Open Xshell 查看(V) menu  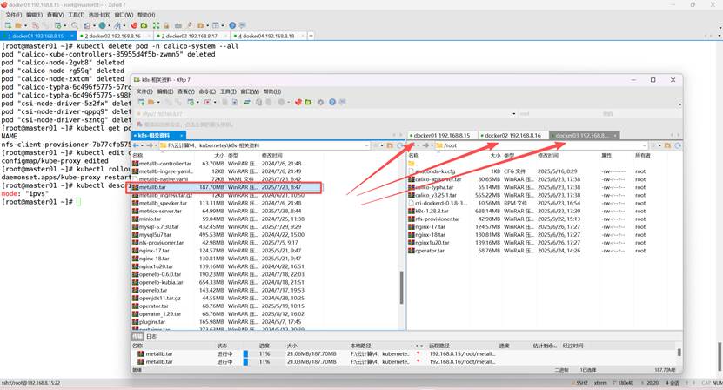55,15
